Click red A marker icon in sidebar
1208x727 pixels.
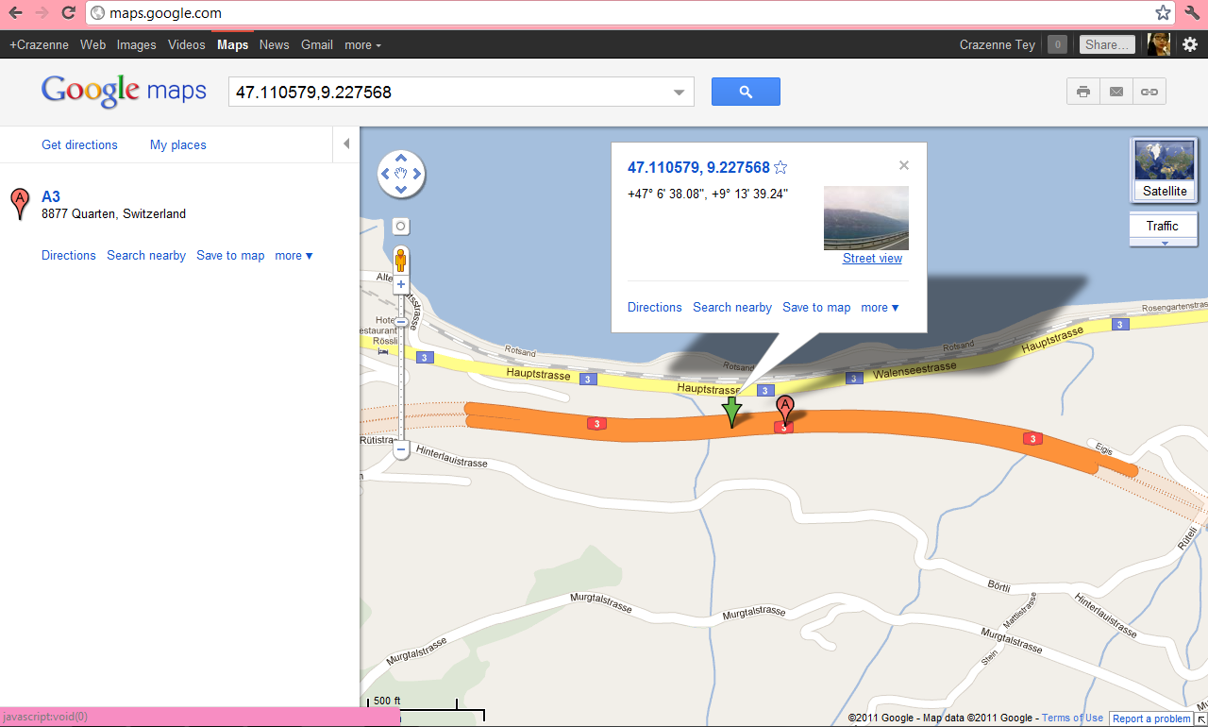coord(19,204)
